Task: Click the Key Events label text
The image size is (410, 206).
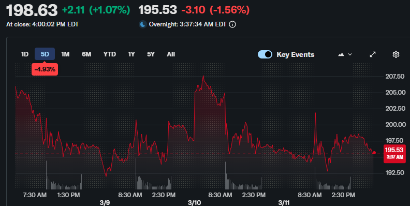Action: [296, 54]
